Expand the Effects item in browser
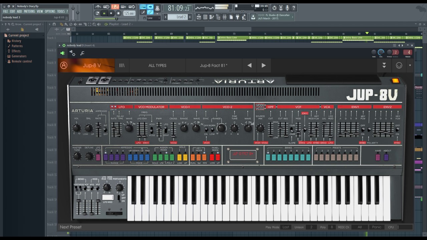 (x=16, y=51)
